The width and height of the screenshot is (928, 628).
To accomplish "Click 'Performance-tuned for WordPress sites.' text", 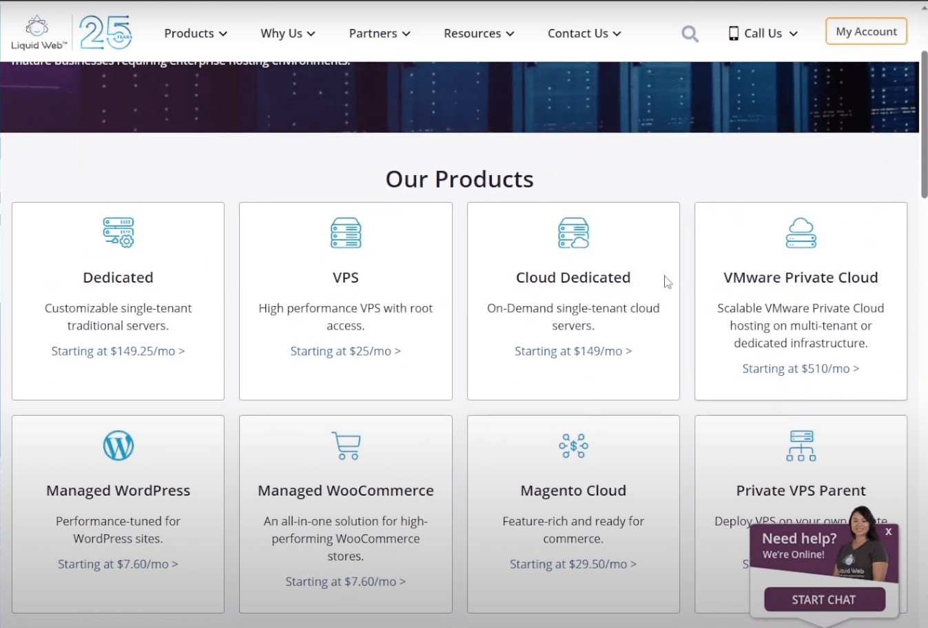I will 118,529.
